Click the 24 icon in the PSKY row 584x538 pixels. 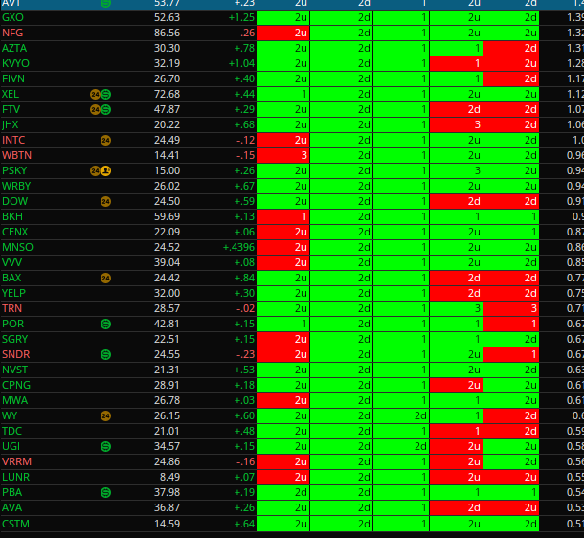[x=95, y=171]
